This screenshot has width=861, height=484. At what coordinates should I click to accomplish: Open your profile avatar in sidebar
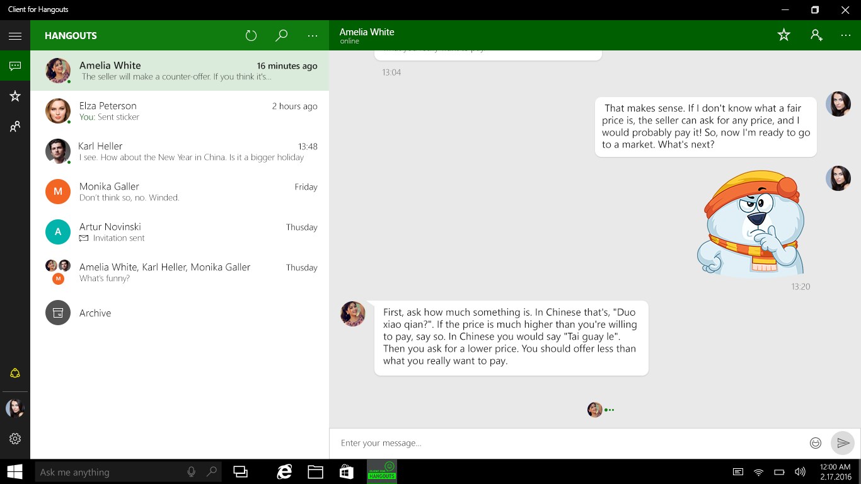coord(15,408)
